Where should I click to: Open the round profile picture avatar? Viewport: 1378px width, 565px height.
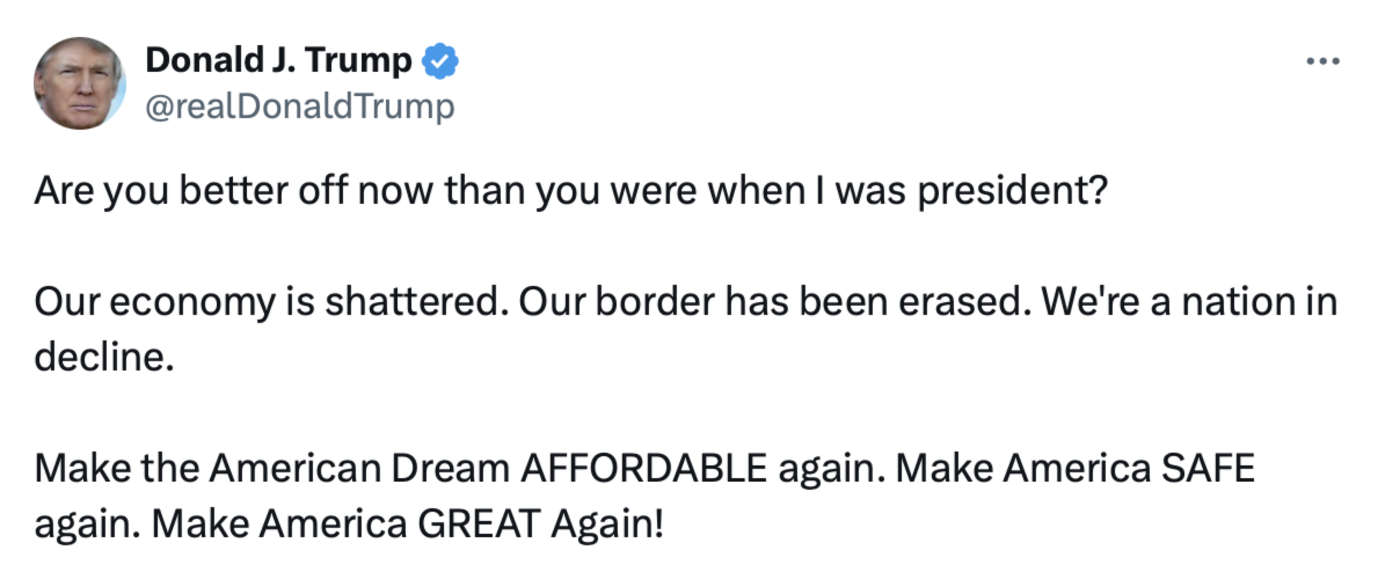pos(79,83)
